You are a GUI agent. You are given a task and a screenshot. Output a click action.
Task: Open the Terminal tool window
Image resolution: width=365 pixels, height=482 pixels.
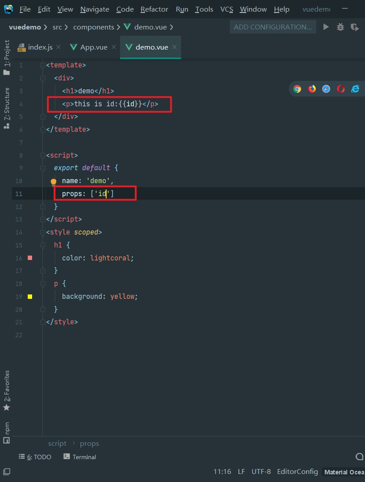coord(80,457)
